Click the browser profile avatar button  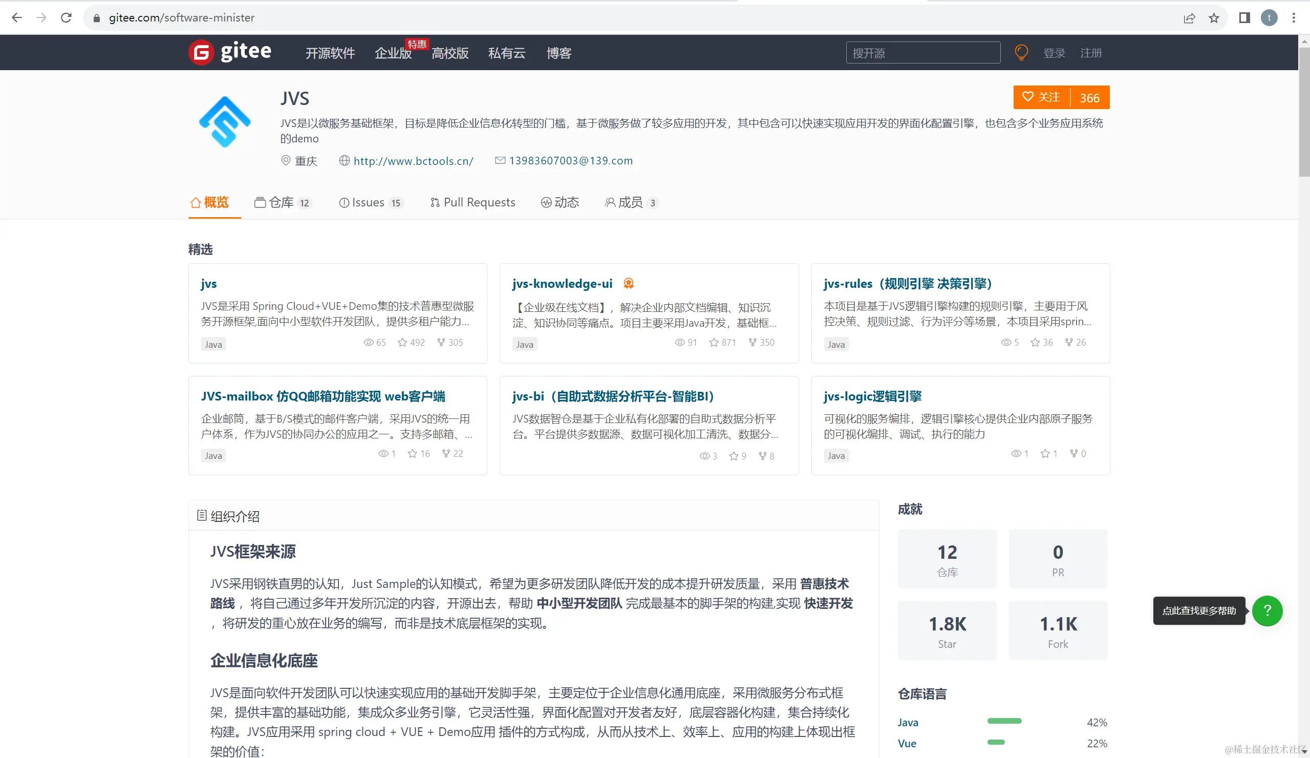(x=1269, y=18)
